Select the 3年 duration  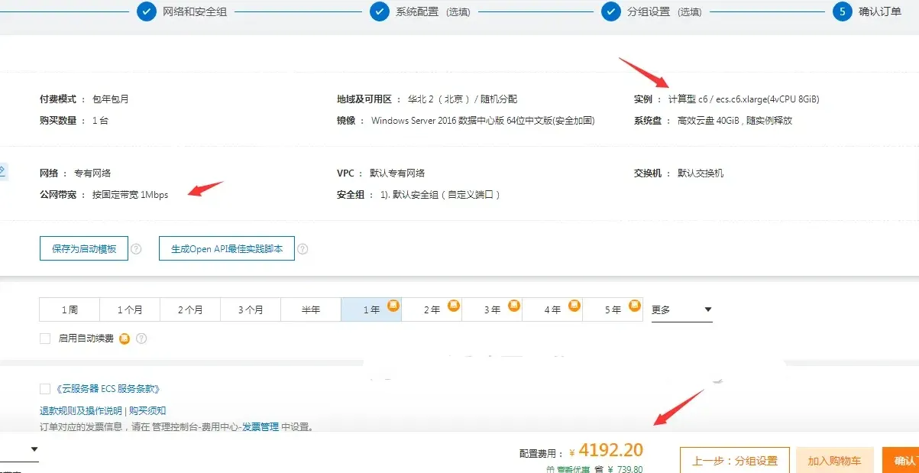492,309
